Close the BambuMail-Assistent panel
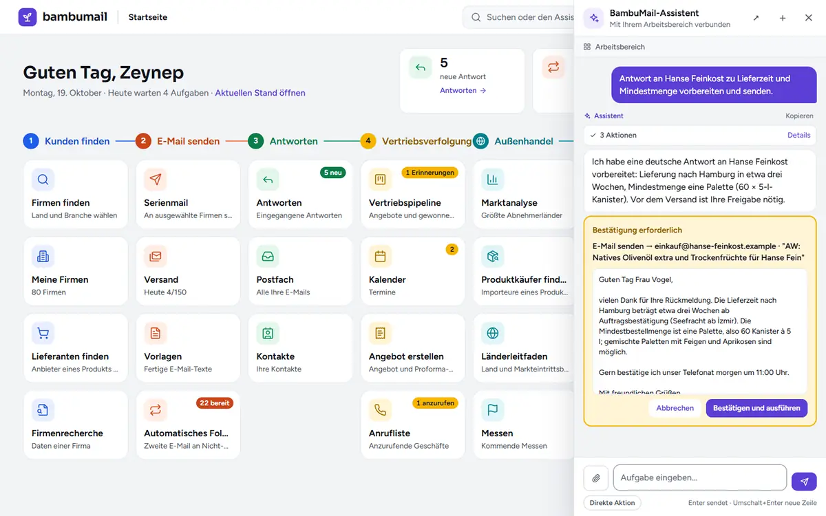The height and width of the screenshot is (516, 826). pyautogui.click(x=809, y=18)
